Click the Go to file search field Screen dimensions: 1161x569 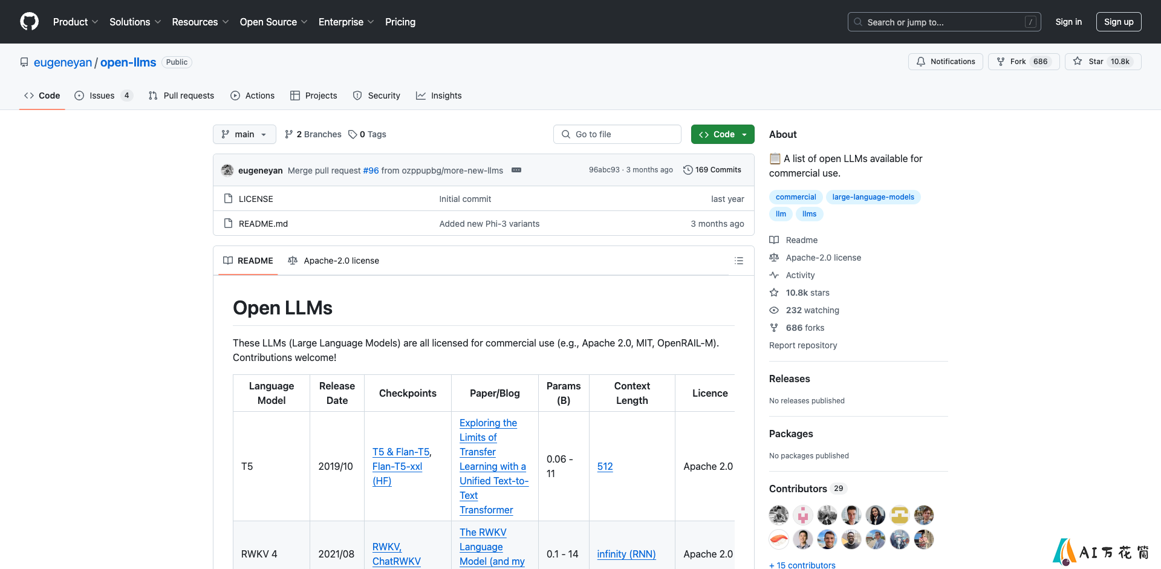pyautogui.click(x=617, y=134)
